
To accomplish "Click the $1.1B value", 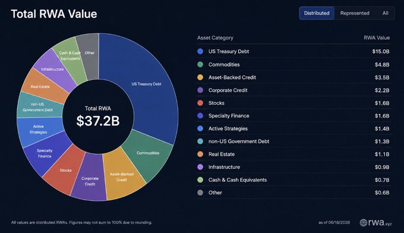I will 382,155.
